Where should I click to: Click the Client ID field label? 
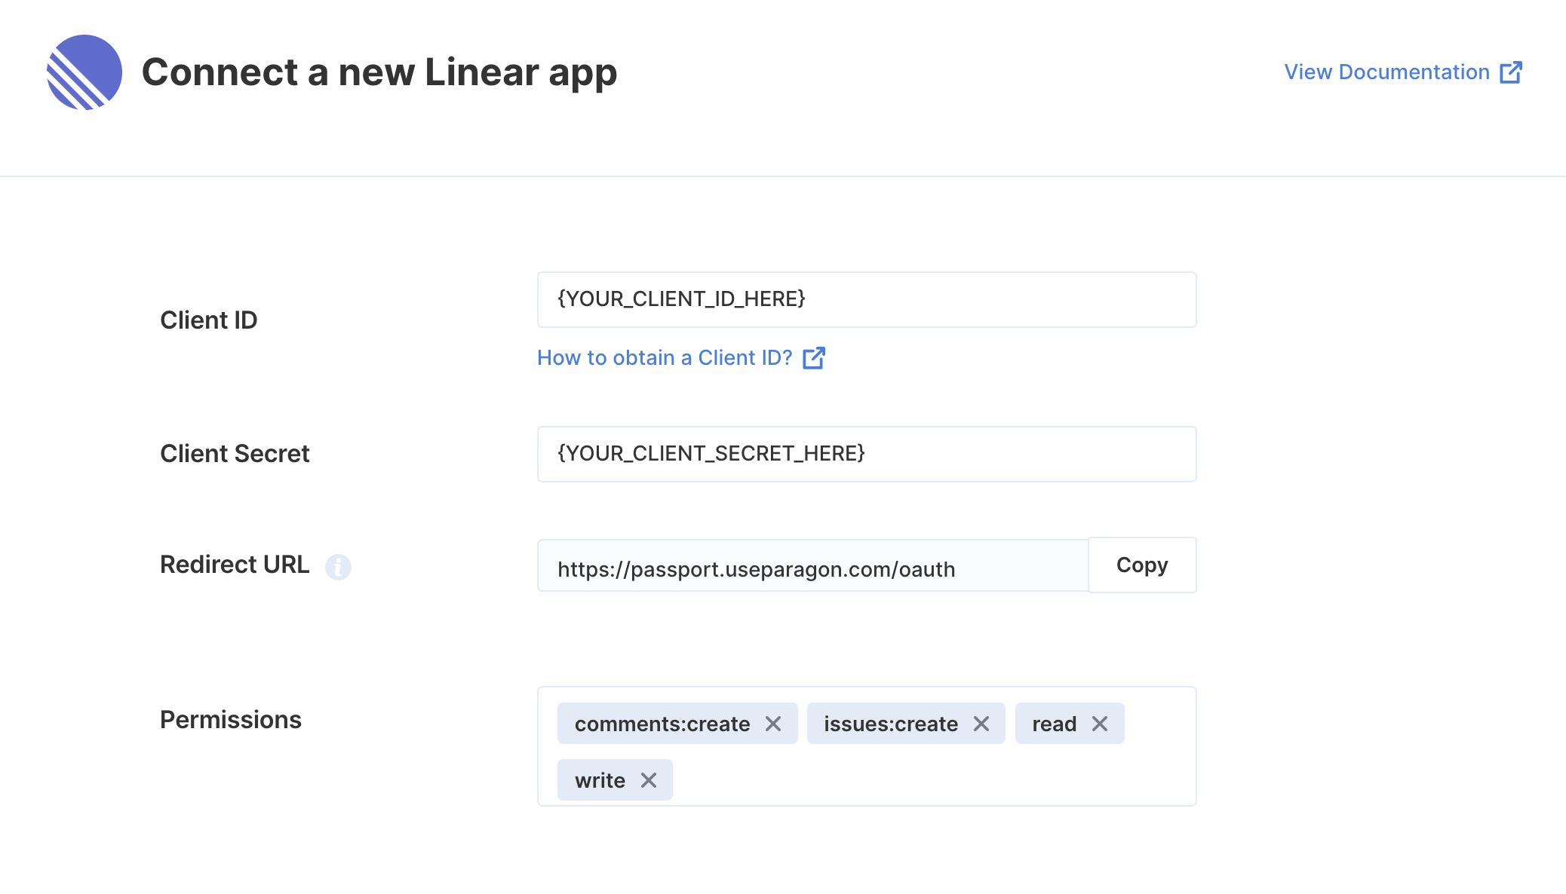coord(209,320)
